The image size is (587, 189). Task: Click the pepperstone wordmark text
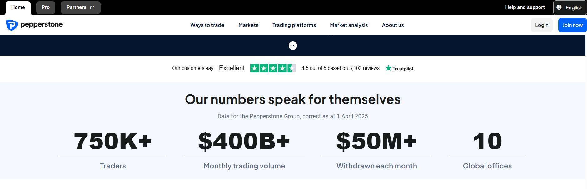tap(42, 24)
